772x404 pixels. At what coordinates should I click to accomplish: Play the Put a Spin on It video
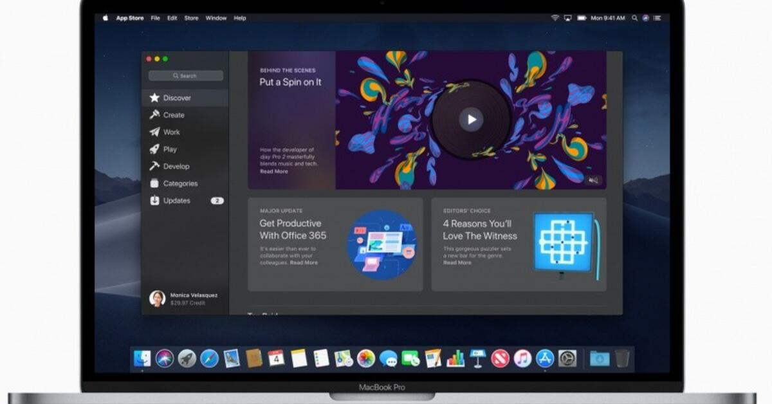pos(472,119)
